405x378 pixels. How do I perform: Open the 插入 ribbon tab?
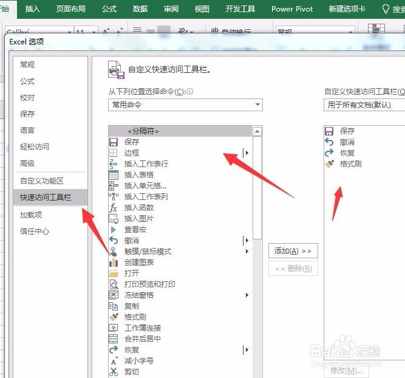pos(33,9)
